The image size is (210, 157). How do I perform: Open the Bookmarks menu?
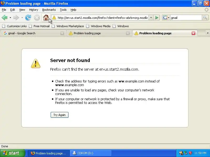(x=49, y=10)
